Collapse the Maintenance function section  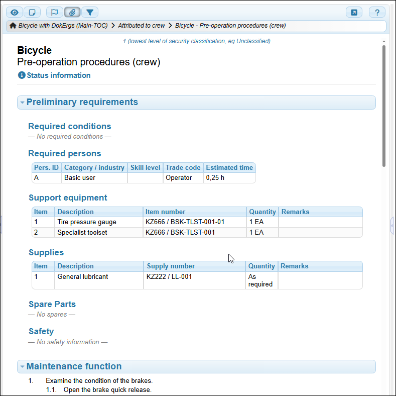click(x=22, y=367)
